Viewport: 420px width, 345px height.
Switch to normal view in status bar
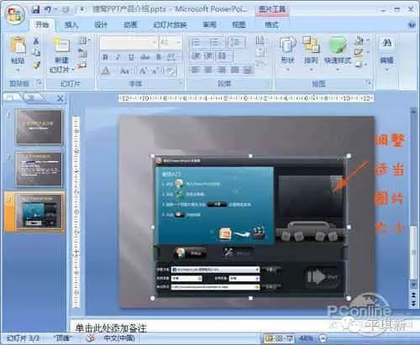pos(269,338)
